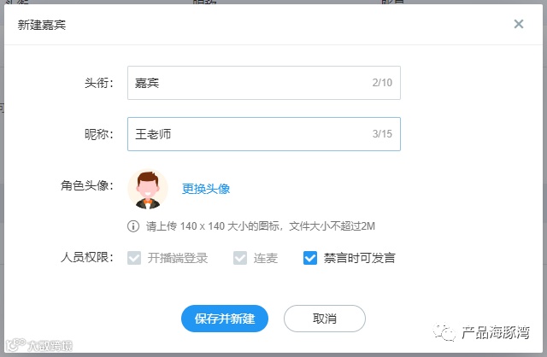Image resolution: width=547 pixels, height=357 pixels.
Task: Open the 更换头像 link
Action: pyautogui.click(x=206, y=189)
